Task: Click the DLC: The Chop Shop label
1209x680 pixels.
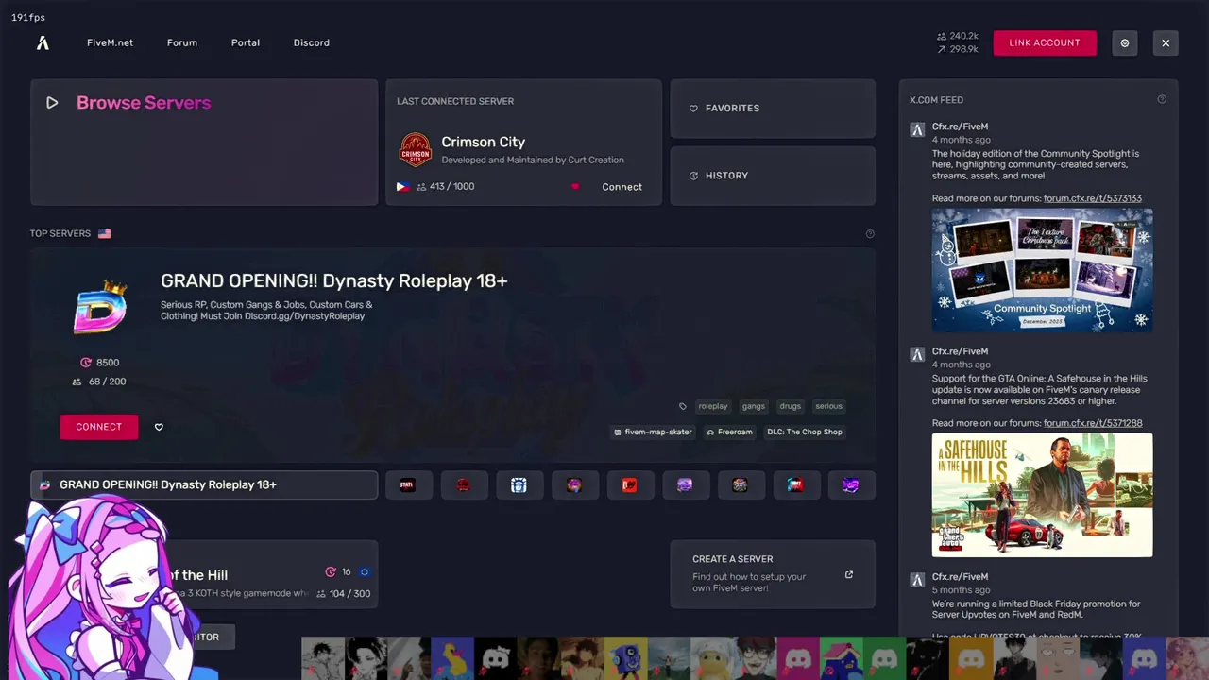Action: pos(805,432)
